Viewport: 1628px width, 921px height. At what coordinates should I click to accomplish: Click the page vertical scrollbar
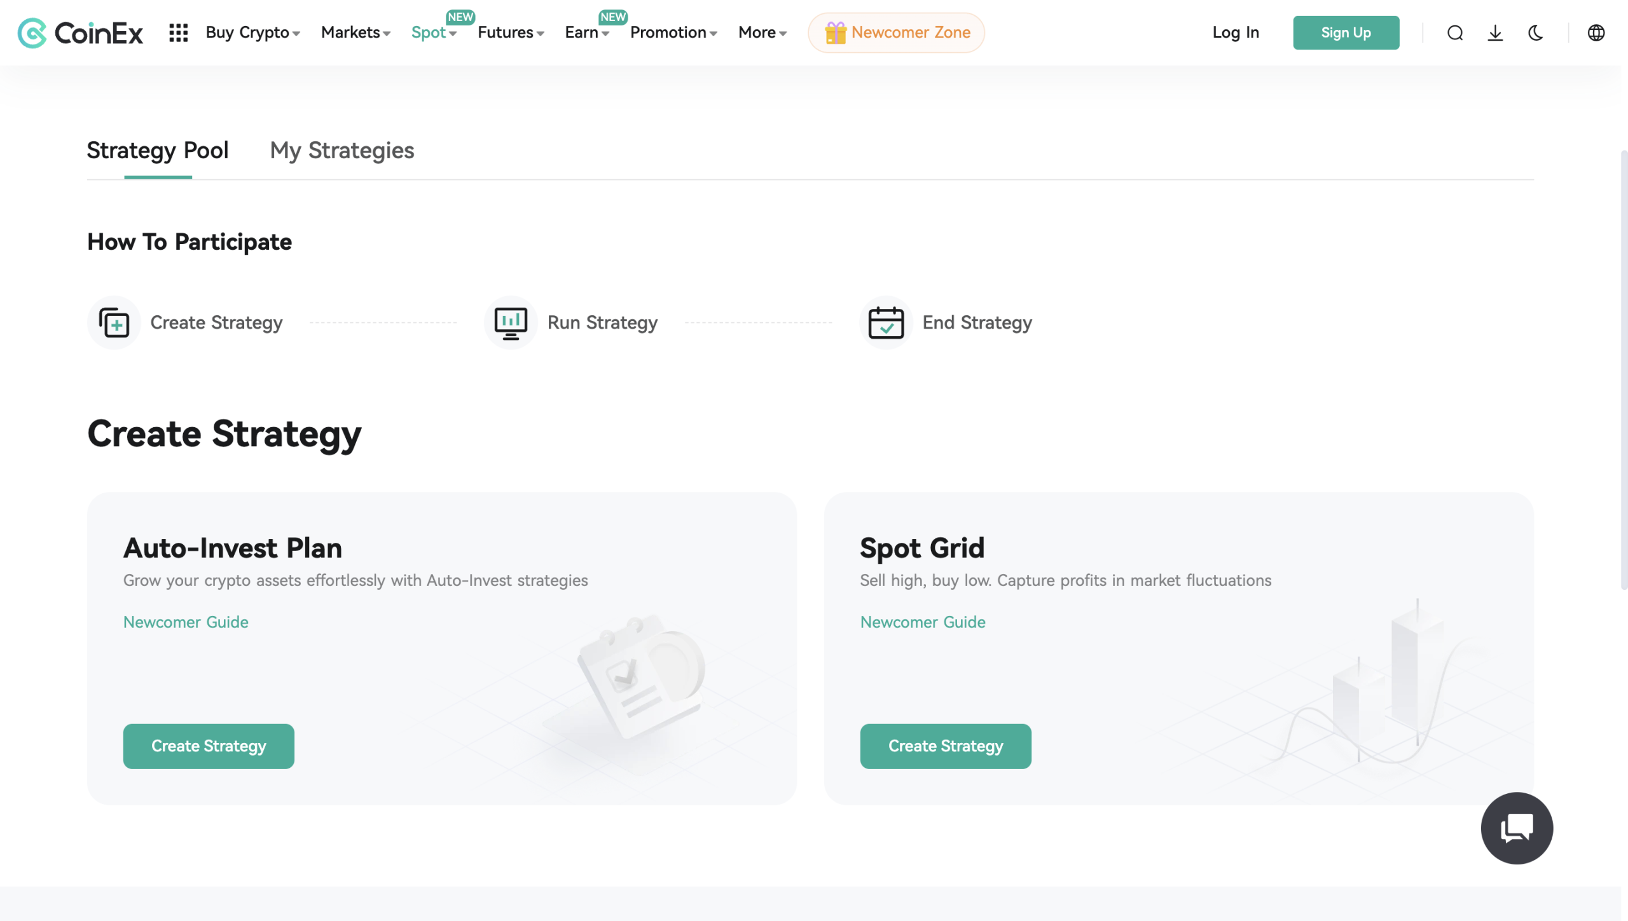pyautogui.click(x=1624, y=369)
